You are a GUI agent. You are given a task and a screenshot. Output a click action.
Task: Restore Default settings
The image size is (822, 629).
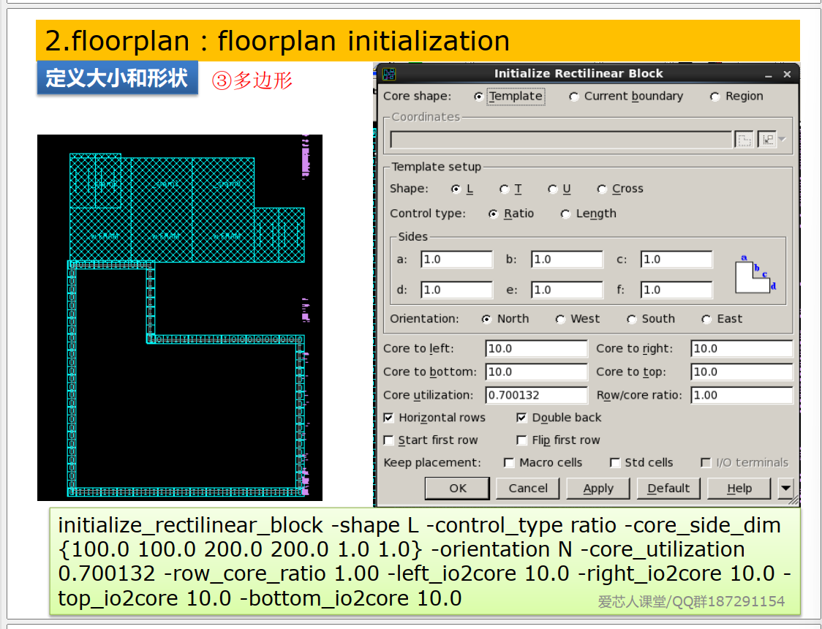[x=668, y=488]
